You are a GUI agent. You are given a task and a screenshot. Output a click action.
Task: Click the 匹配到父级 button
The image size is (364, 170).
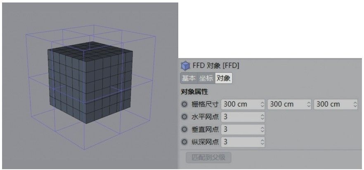[x=208, y=158]
